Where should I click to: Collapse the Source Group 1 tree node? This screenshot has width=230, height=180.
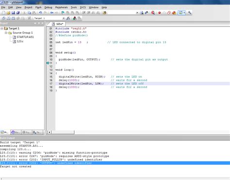pos(6,33)
